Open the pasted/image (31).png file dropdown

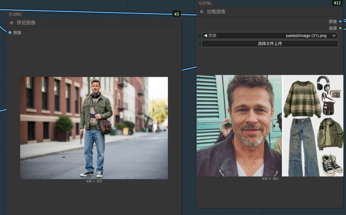tap(273, 35)
